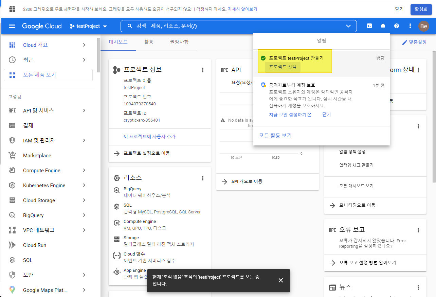The image size is (436, 297).
Task: Click the pencil icon beside 맞춤설정
Action: (x=404, y=42)
